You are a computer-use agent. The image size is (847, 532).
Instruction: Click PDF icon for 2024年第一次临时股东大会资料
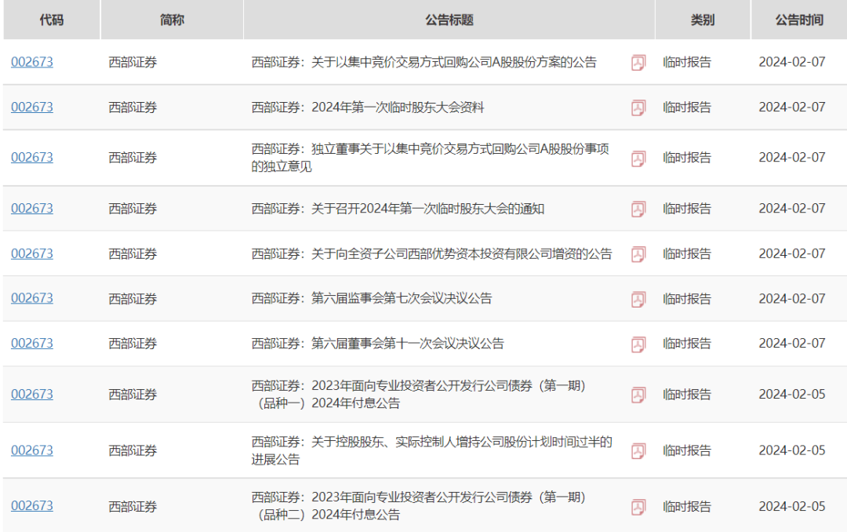638,107
